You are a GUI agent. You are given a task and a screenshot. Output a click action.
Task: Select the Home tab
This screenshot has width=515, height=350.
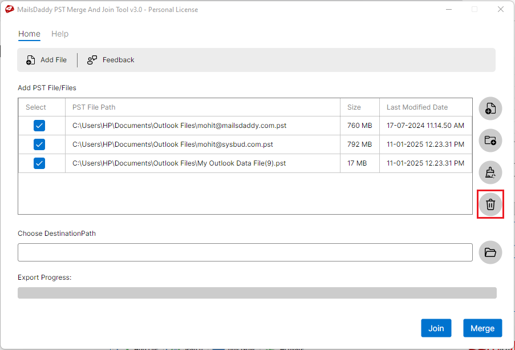pos(29,34)
